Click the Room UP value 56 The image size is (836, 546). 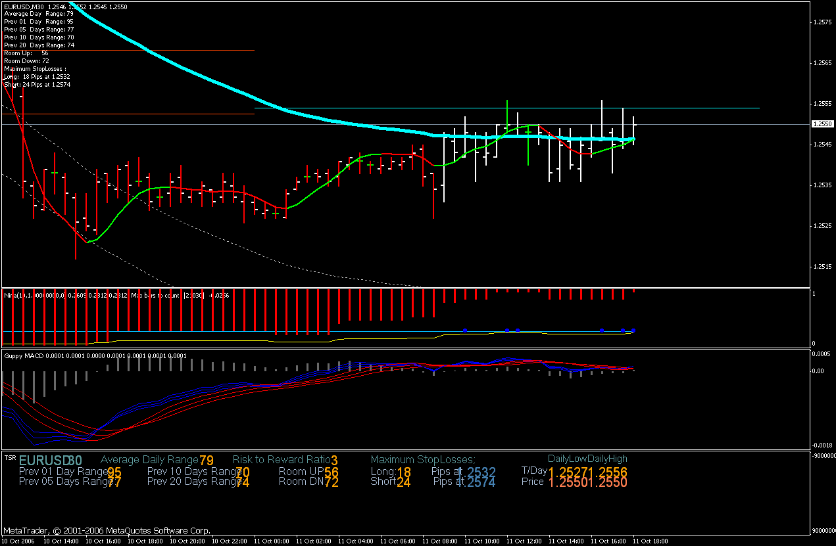coord(332,472)
